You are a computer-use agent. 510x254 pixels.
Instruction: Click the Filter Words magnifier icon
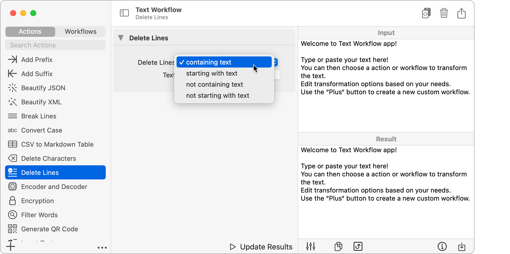pyautogui.click(x=12, y=215)
